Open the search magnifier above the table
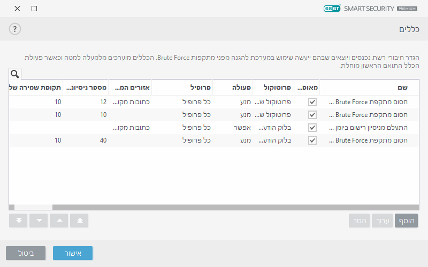 pyautogui.click(x=15, y=74)
